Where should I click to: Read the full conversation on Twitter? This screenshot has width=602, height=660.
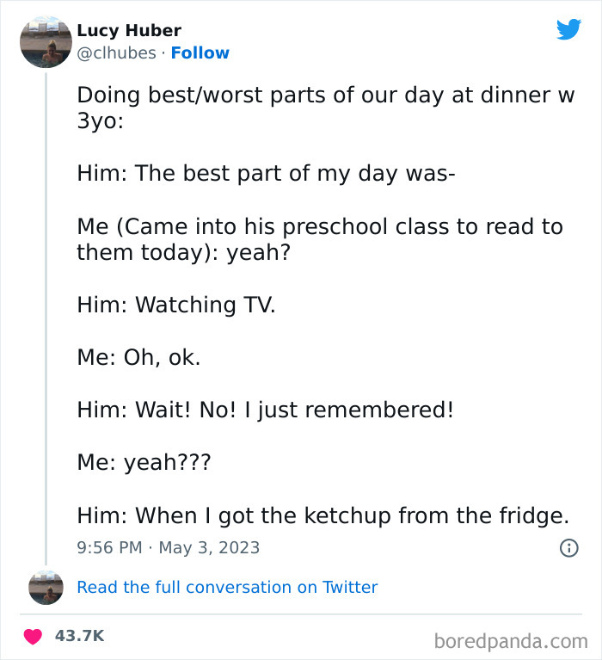[227, 587]
